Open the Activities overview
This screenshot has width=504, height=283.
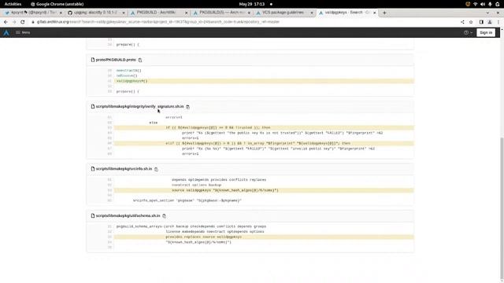(x=13, y=4)
